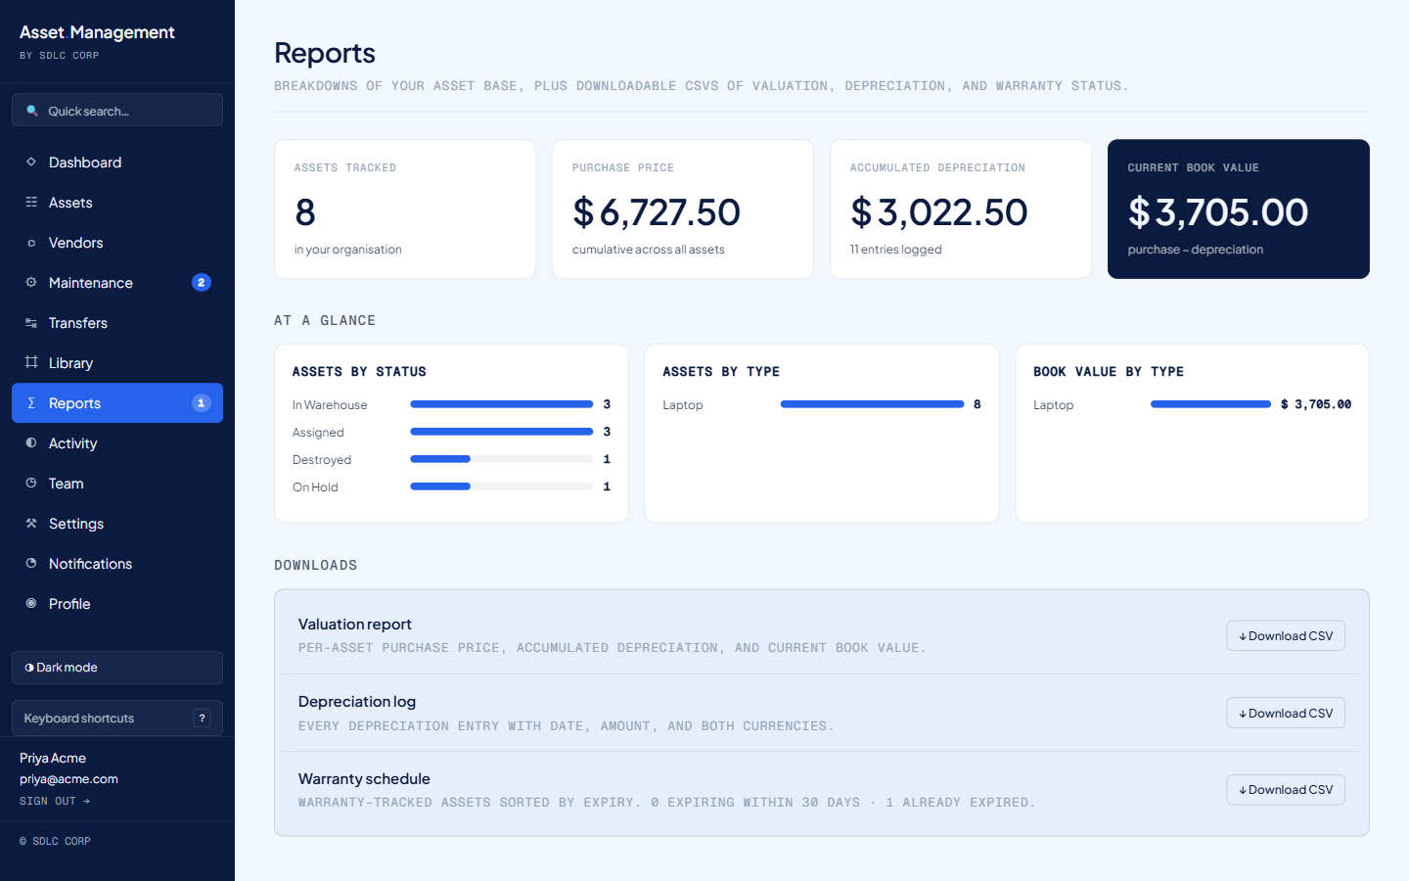Click the SIGN OUT link
The image size is (1409, 881).
click(55, 801)
